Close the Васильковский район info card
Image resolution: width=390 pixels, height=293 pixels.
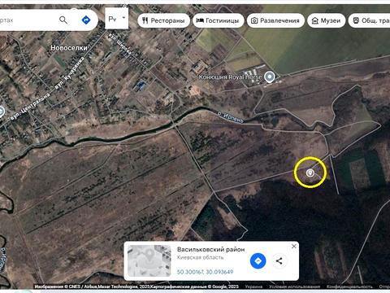[x=294, y=246]
